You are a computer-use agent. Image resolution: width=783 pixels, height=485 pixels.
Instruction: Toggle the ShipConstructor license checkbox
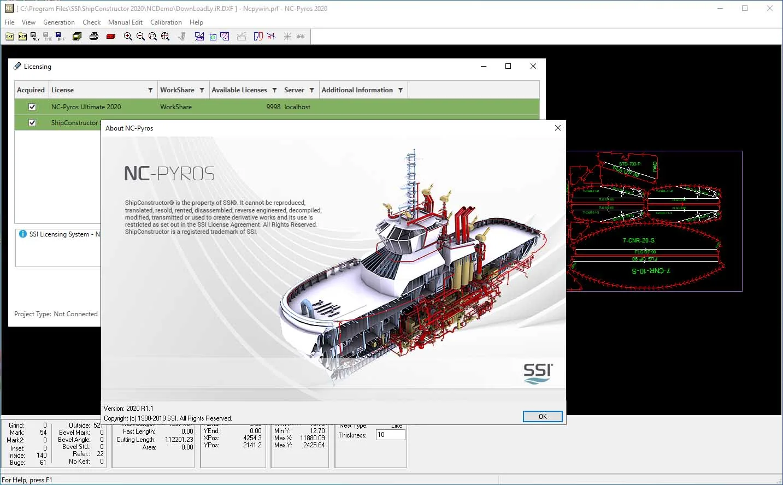click(32, 123)
